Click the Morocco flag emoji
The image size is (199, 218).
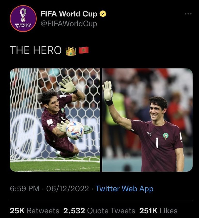coord(83,50)
